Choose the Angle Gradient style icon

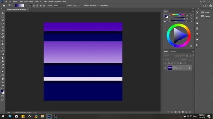(37, 6)
